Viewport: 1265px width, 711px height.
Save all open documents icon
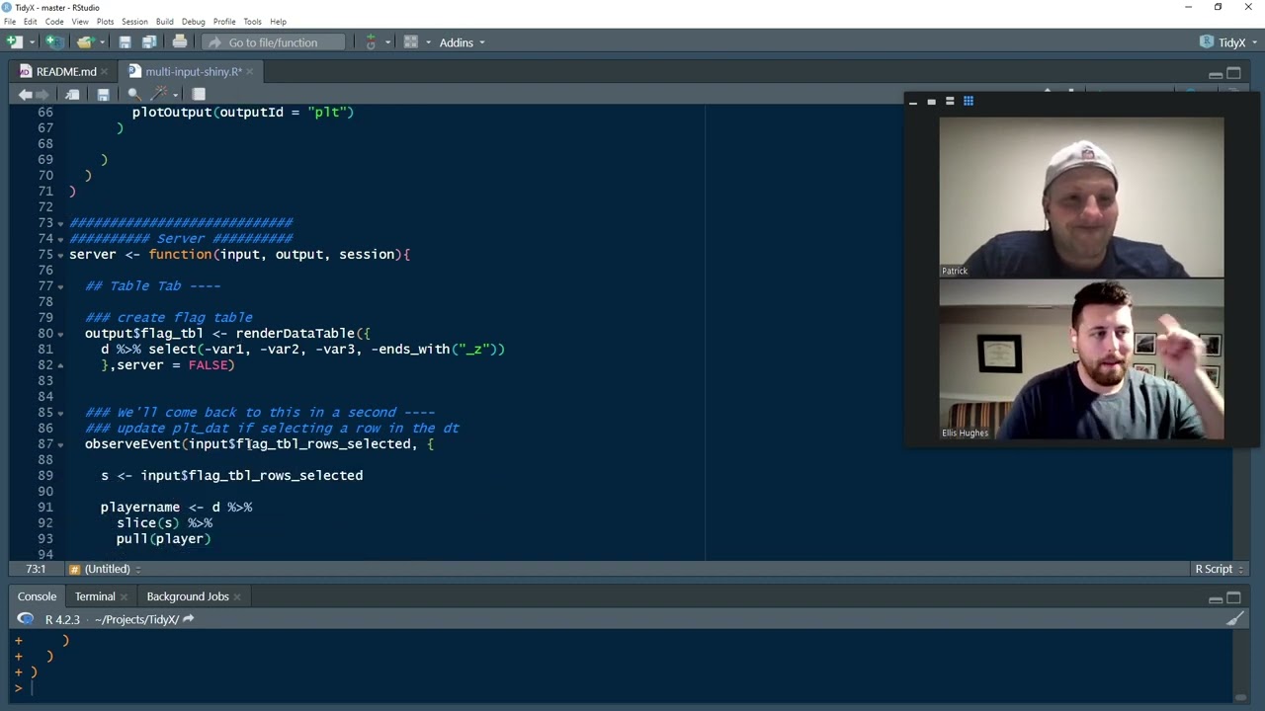click(x=149, y=42)
